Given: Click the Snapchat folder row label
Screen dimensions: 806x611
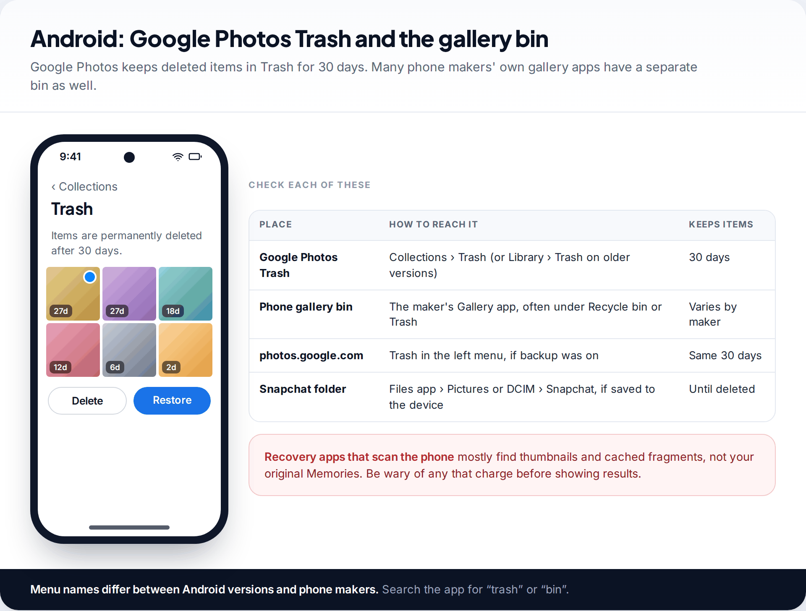Looking at the screenshot, I should pos(303,389).
